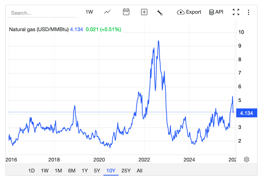Switch to 6M time range
The image size is (263, 182).
[72, 171]
